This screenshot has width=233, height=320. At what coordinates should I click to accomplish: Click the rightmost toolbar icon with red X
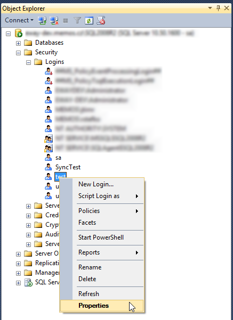pos(101,20)
